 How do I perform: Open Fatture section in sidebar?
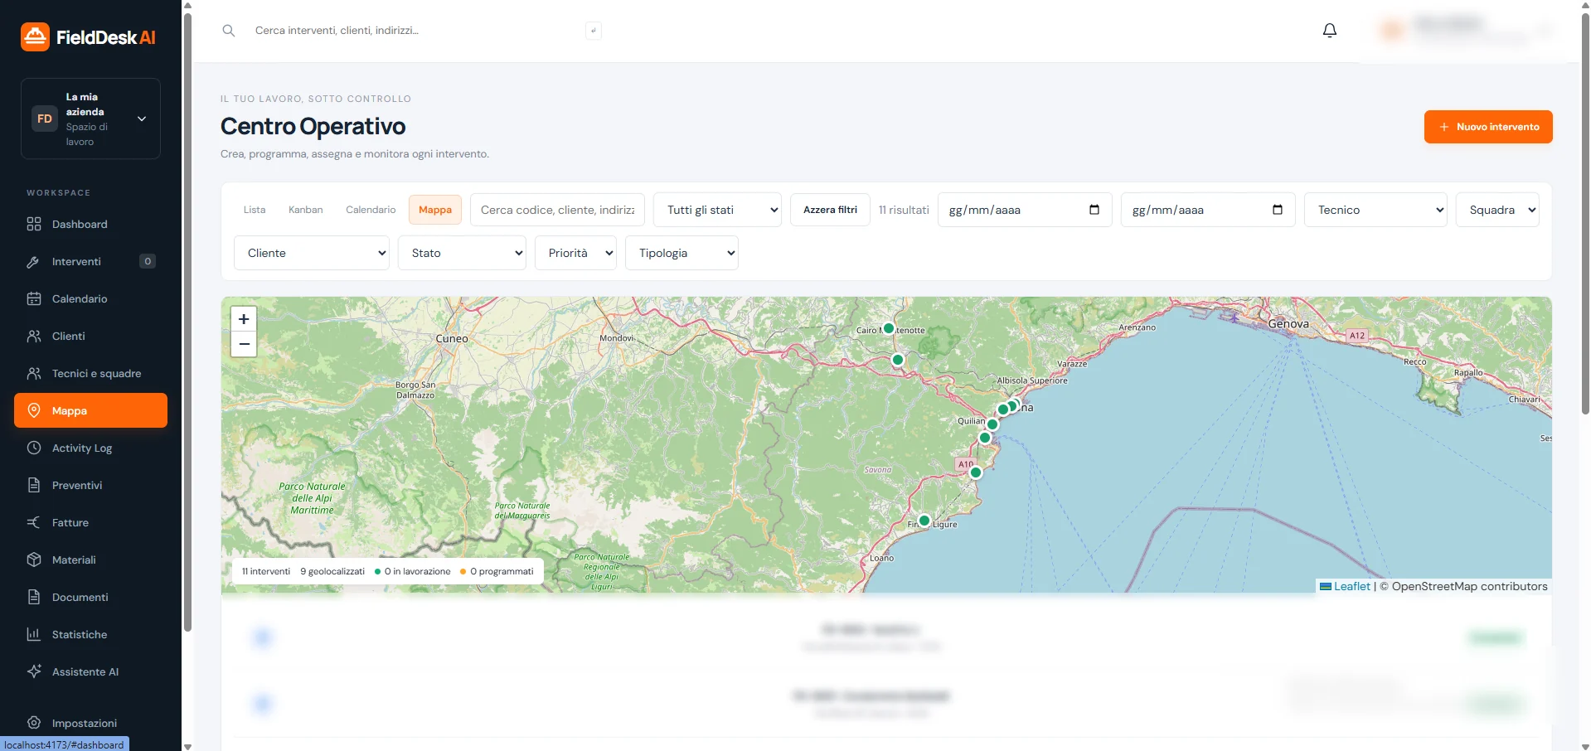(90, 522)
